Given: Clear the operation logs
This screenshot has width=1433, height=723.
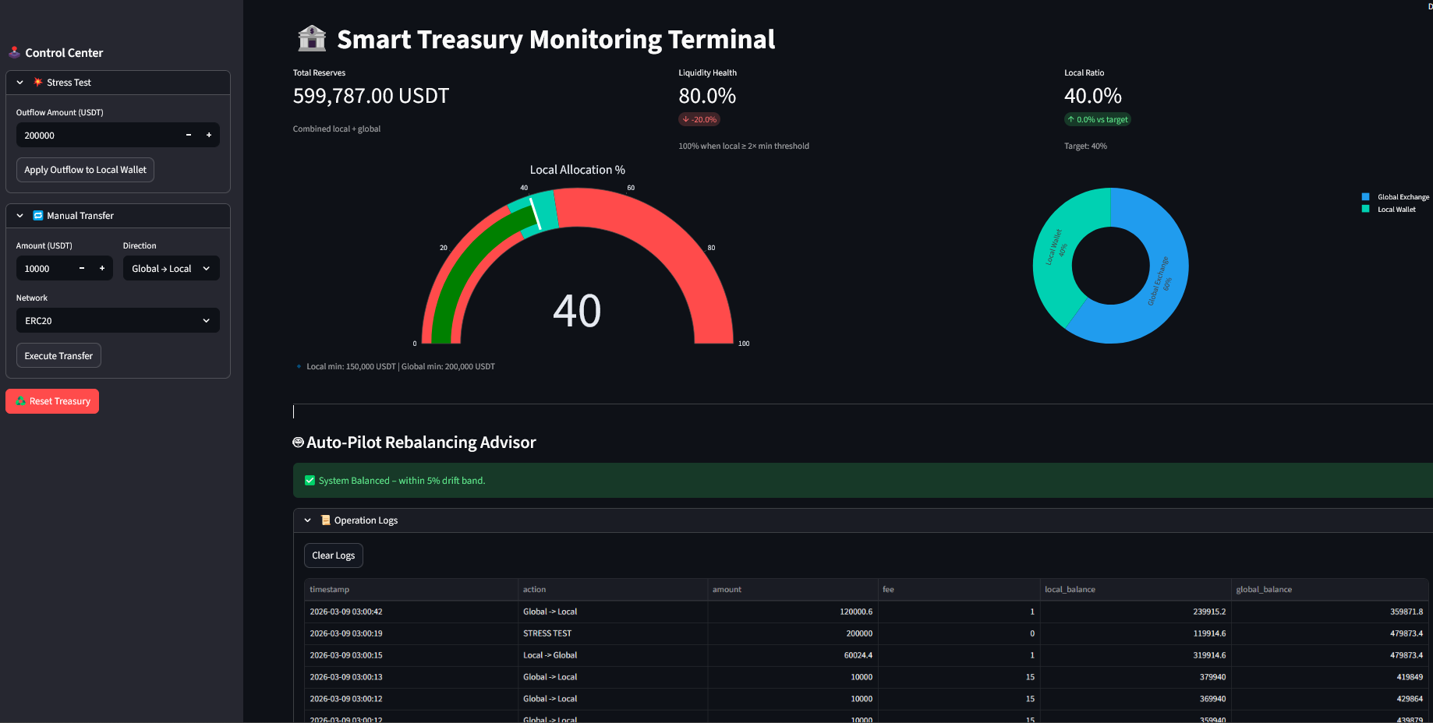Looking at the screenshot, I should coord(333,555).
